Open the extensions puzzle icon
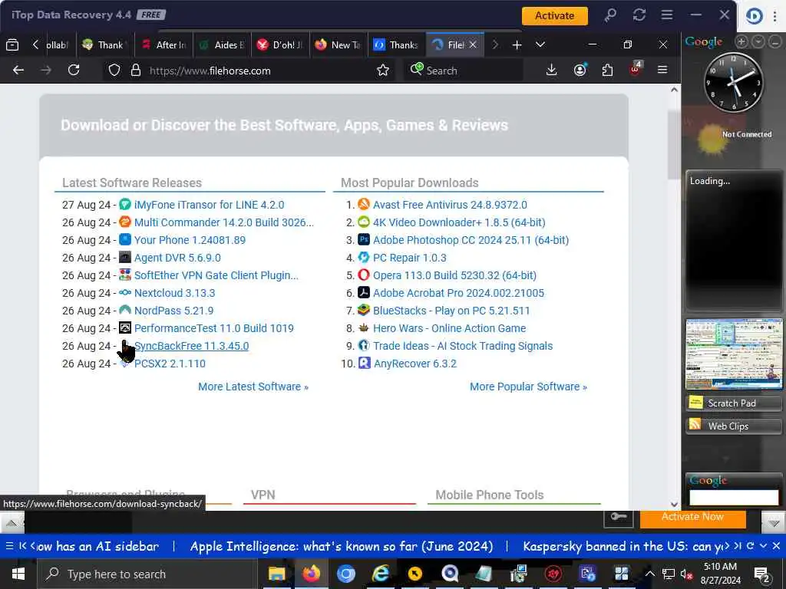This screenshot has height=589, width=786. [608, 70]
